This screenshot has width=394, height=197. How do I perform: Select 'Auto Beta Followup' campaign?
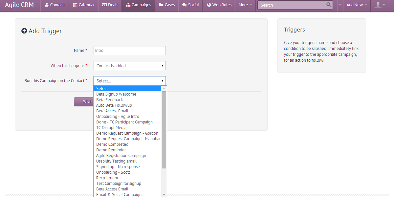[x=127, y=105]
